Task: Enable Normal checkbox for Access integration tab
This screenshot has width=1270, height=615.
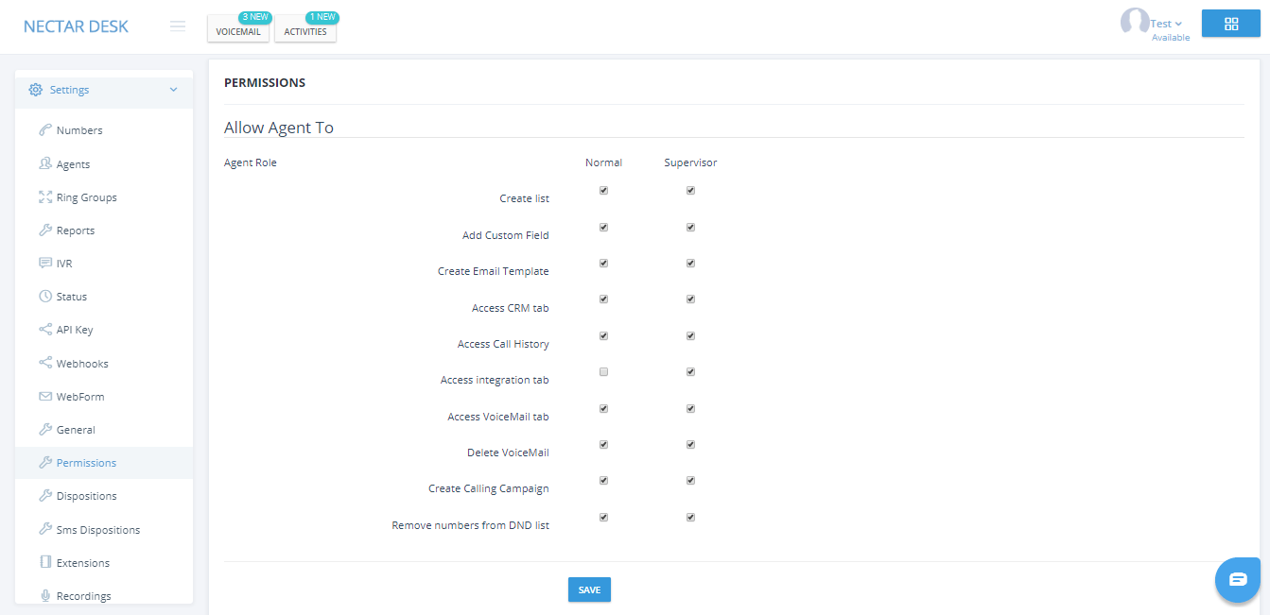Action: tap(603, 371)
